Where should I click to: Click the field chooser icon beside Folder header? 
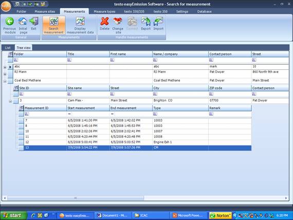click(x=10, y=54)
